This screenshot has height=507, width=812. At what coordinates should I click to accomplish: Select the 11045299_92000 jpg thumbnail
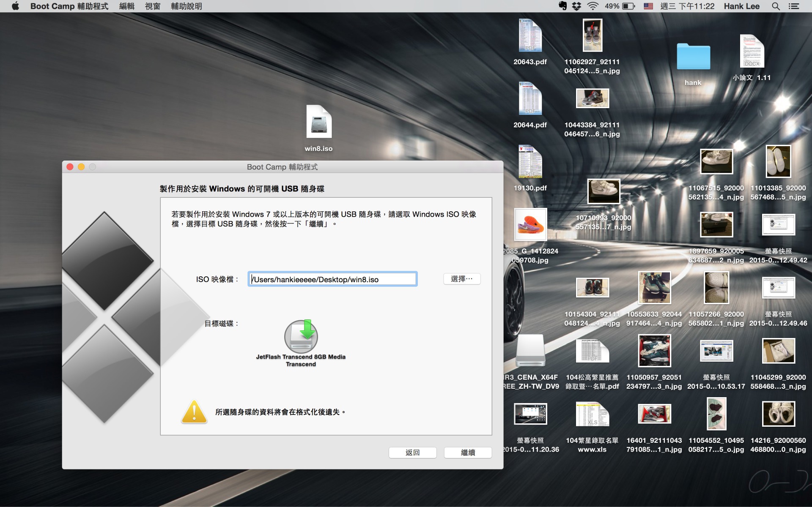(x=778, y=351)
